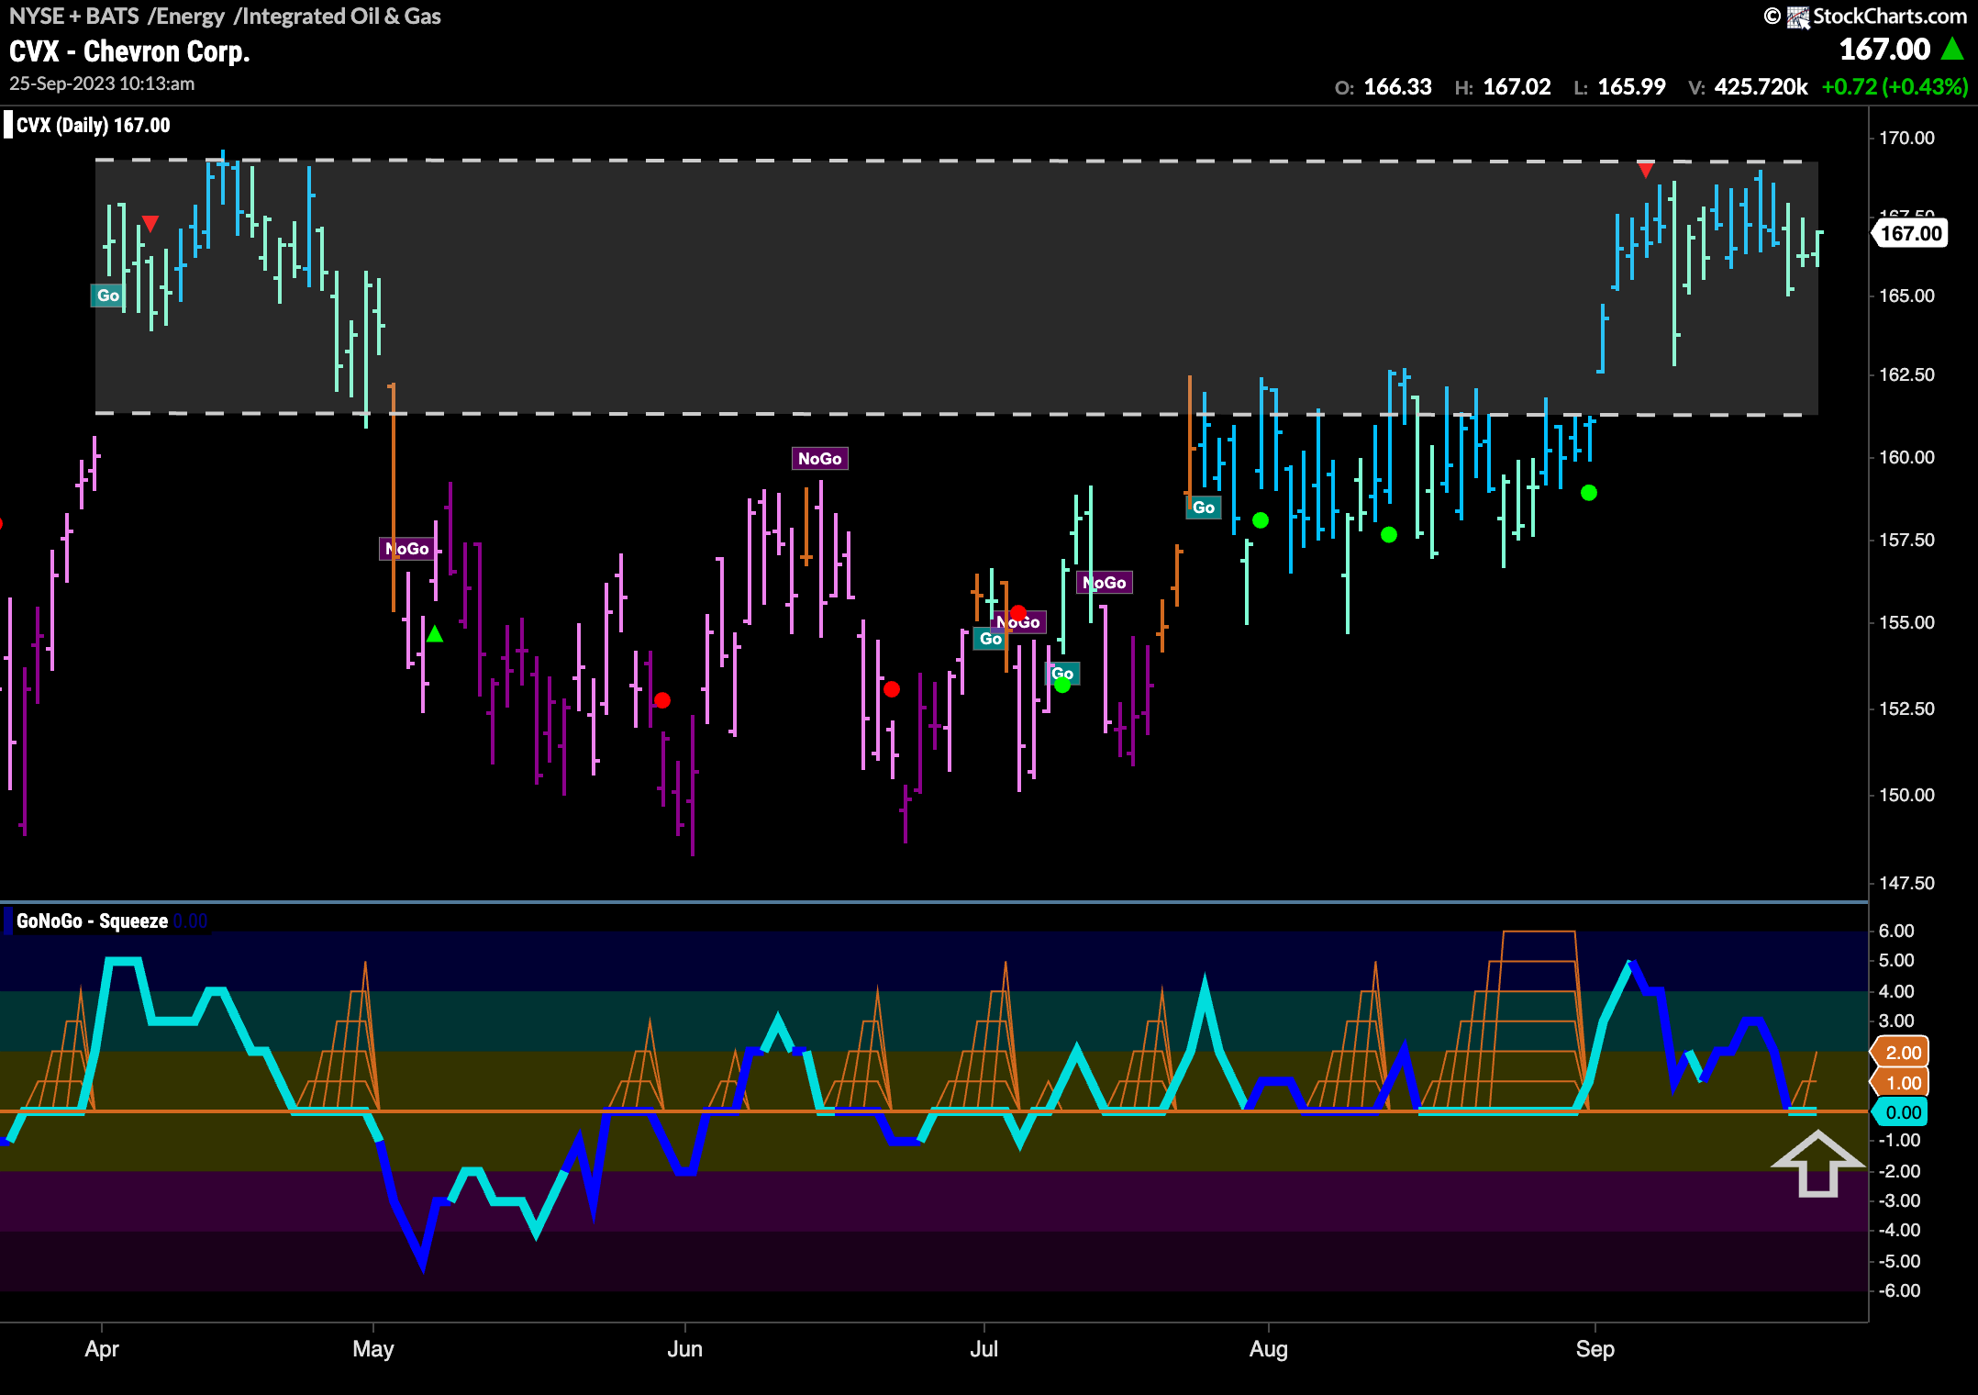
Task: Click the NoGo label beside the July red dot
Action: click(x=1019, y=622)
